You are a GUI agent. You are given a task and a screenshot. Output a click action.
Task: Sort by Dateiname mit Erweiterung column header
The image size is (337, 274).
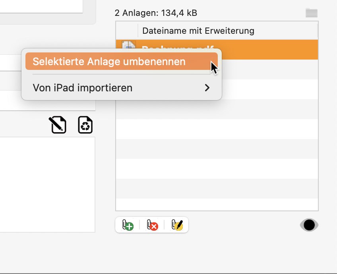pyautogui.click(x=198, y=31)
